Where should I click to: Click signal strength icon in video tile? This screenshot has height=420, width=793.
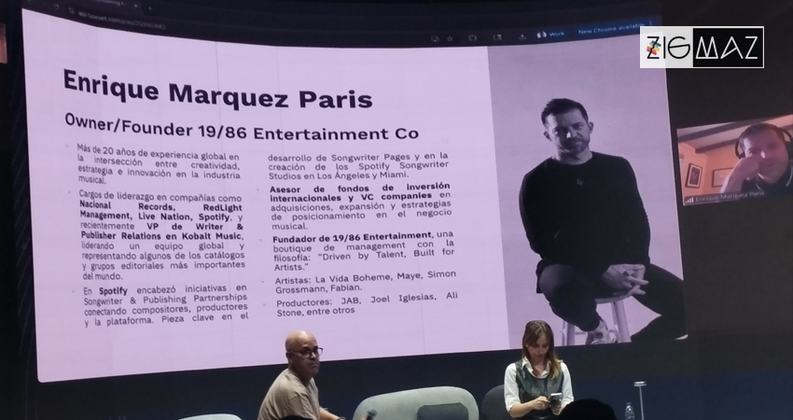tap(689, 199)
